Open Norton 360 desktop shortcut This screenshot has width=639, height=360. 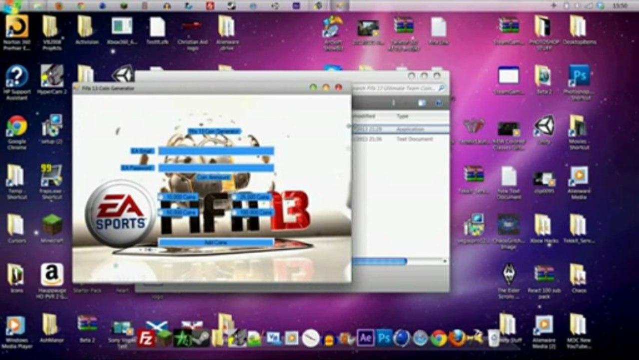(17, 32)
